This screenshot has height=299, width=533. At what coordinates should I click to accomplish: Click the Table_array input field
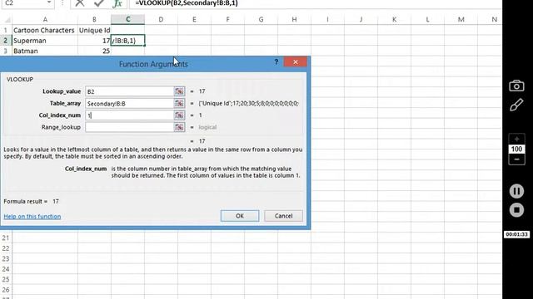130,103
